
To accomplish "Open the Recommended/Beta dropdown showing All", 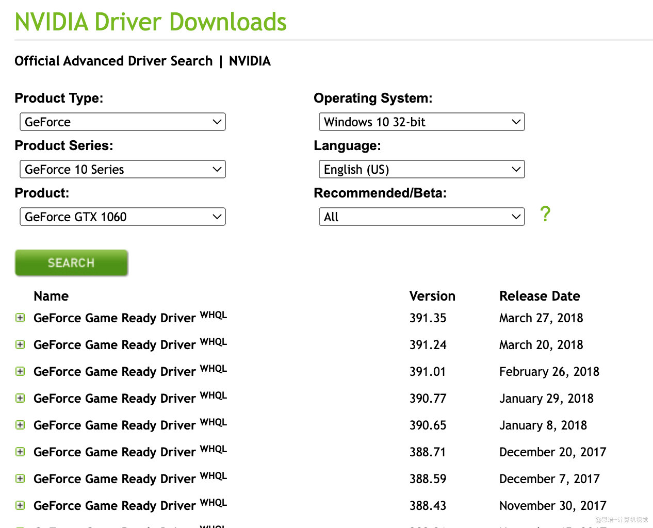I will click(x=422, y=217).
